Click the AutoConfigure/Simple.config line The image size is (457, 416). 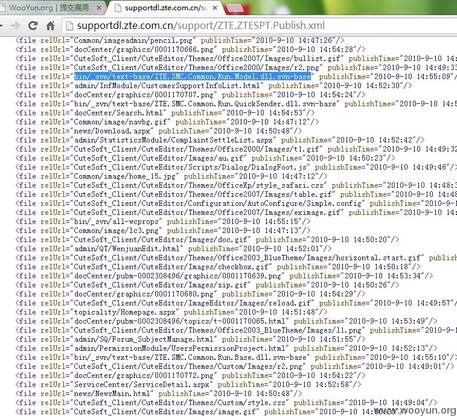[236, 203]
